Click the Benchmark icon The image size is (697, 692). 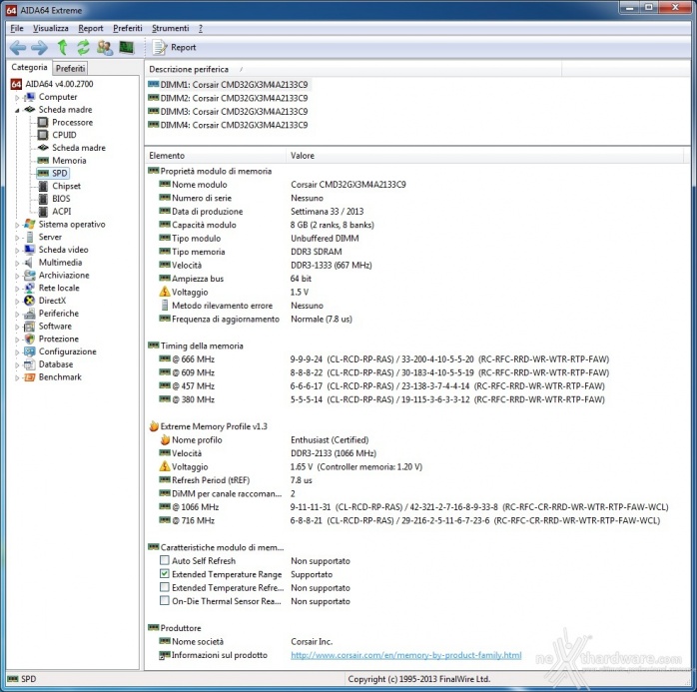pyautogui.click(x=29, y=377)
